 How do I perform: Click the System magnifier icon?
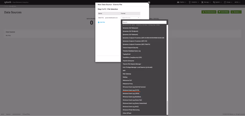pos(214,2)
